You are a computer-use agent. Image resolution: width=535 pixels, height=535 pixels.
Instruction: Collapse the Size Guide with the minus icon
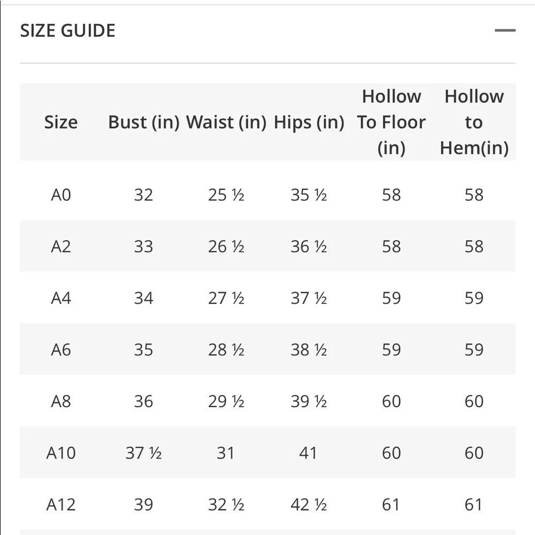[505, 30]
